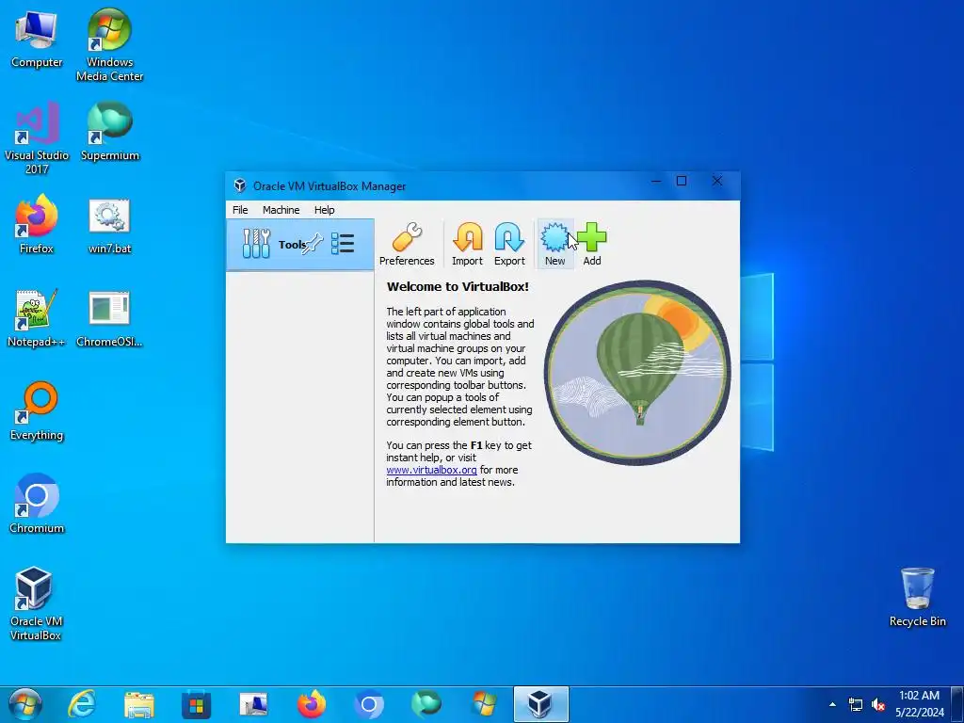Click the Export appliance toolbar icon

click(x=509, y=244)
